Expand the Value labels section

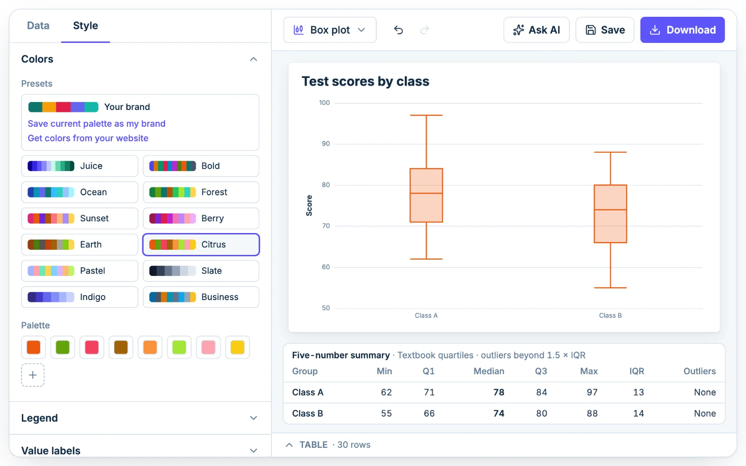pyautogui.click(x=140, y=450)
